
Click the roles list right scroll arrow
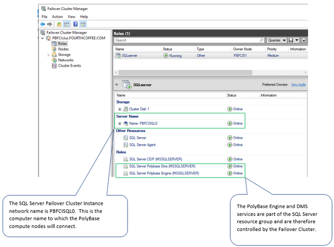pyautogui.click(x=305, y=72)
